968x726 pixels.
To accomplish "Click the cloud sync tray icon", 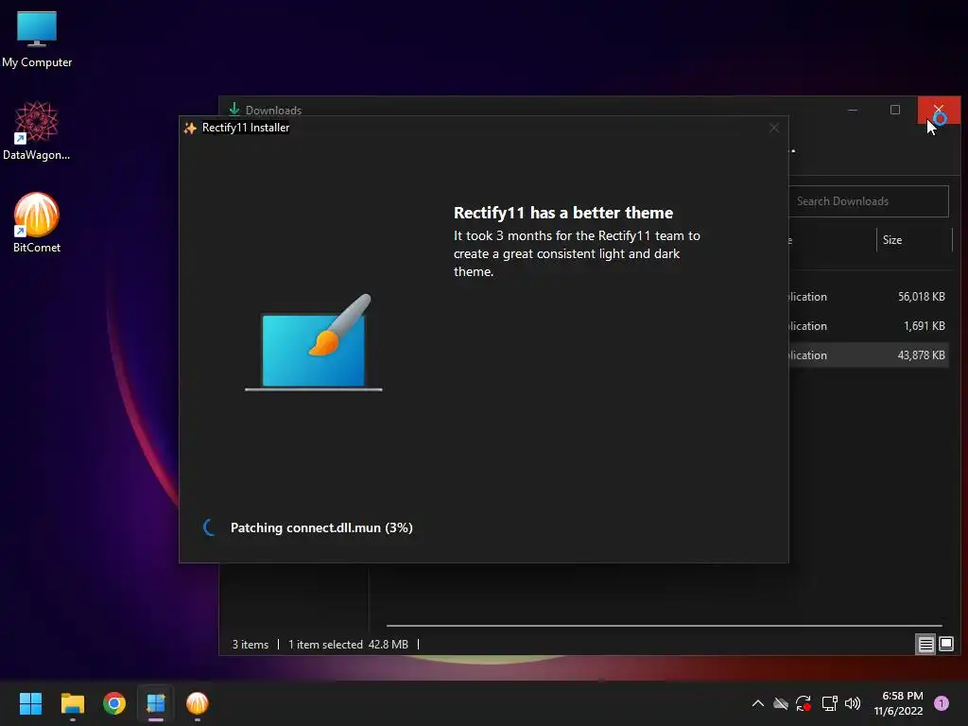I will [780, 703].
